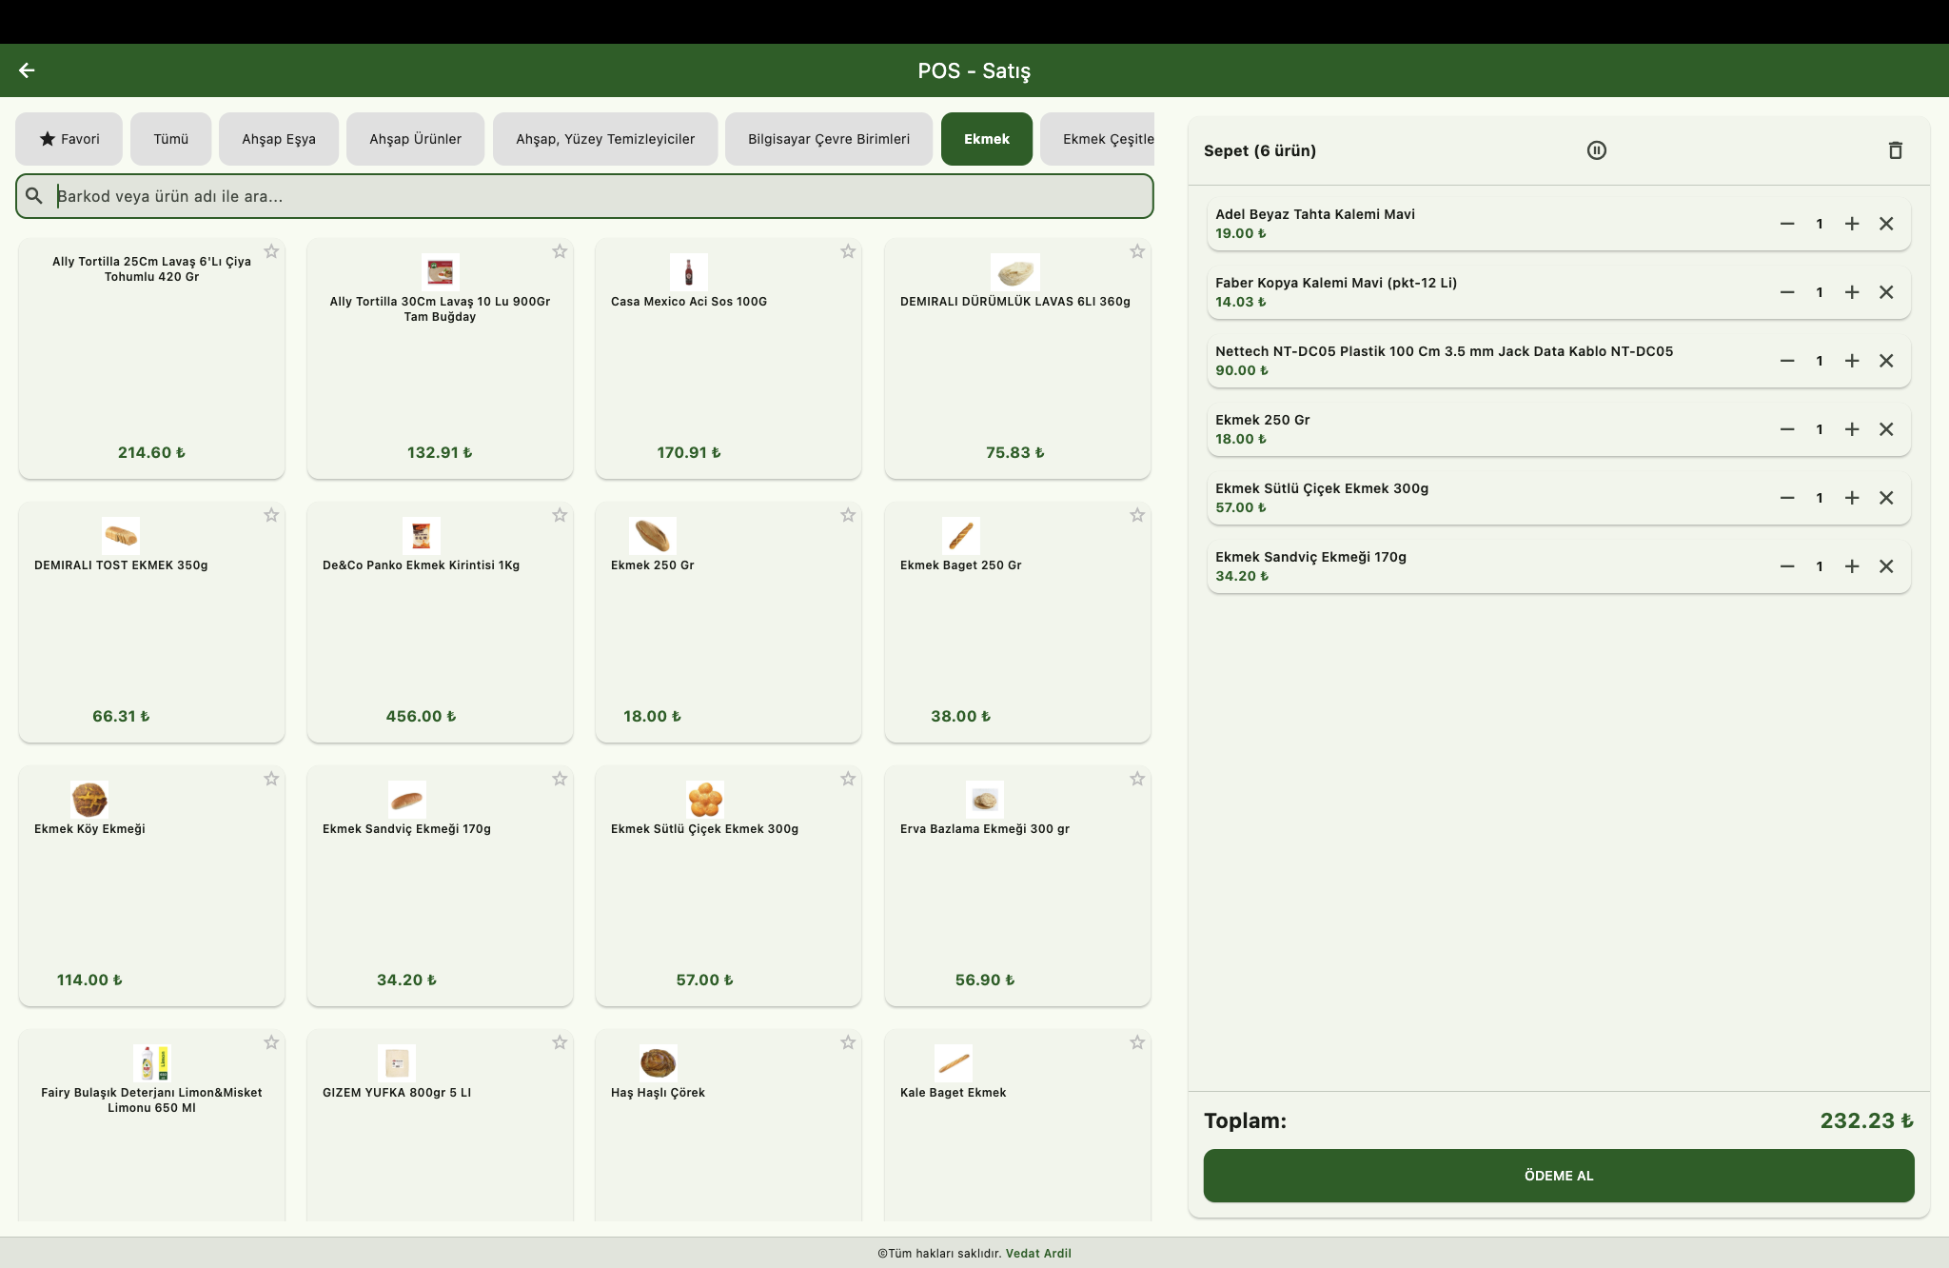Favorite the Casa Mexico Aci Sos product
Viewport: 1949px width, 1268px height.
[848, 251]
